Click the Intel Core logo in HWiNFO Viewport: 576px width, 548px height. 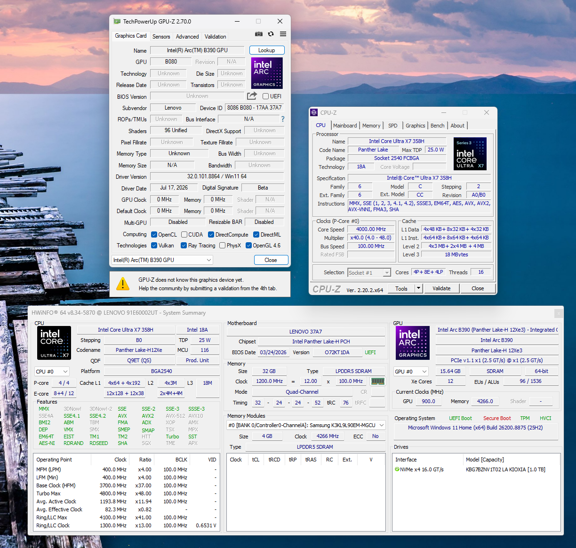click(x=54, y=343)
